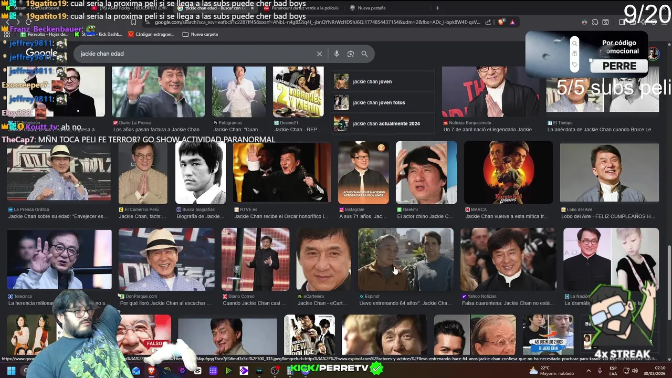Viewport: 672px width, 378px height.
Task: Open the RTVE.es Oscar honorífico image
Action: pos(282,173)
